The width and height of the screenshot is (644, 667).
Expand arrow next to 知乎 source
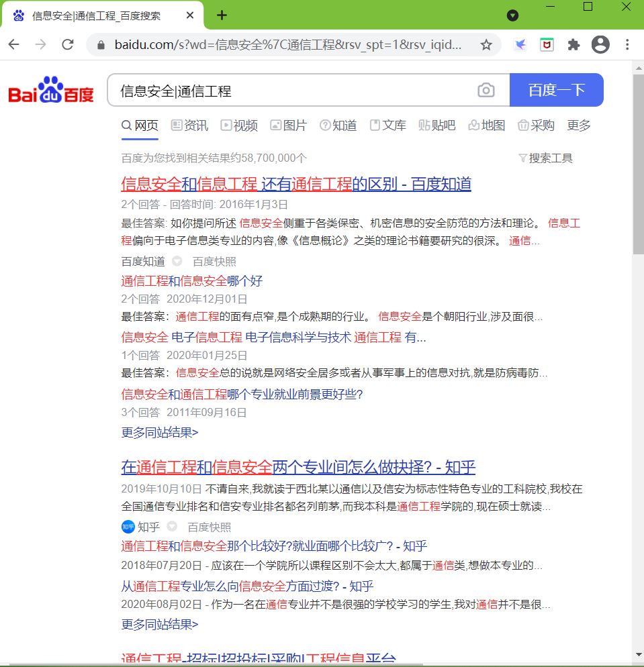tap(172, 527)
